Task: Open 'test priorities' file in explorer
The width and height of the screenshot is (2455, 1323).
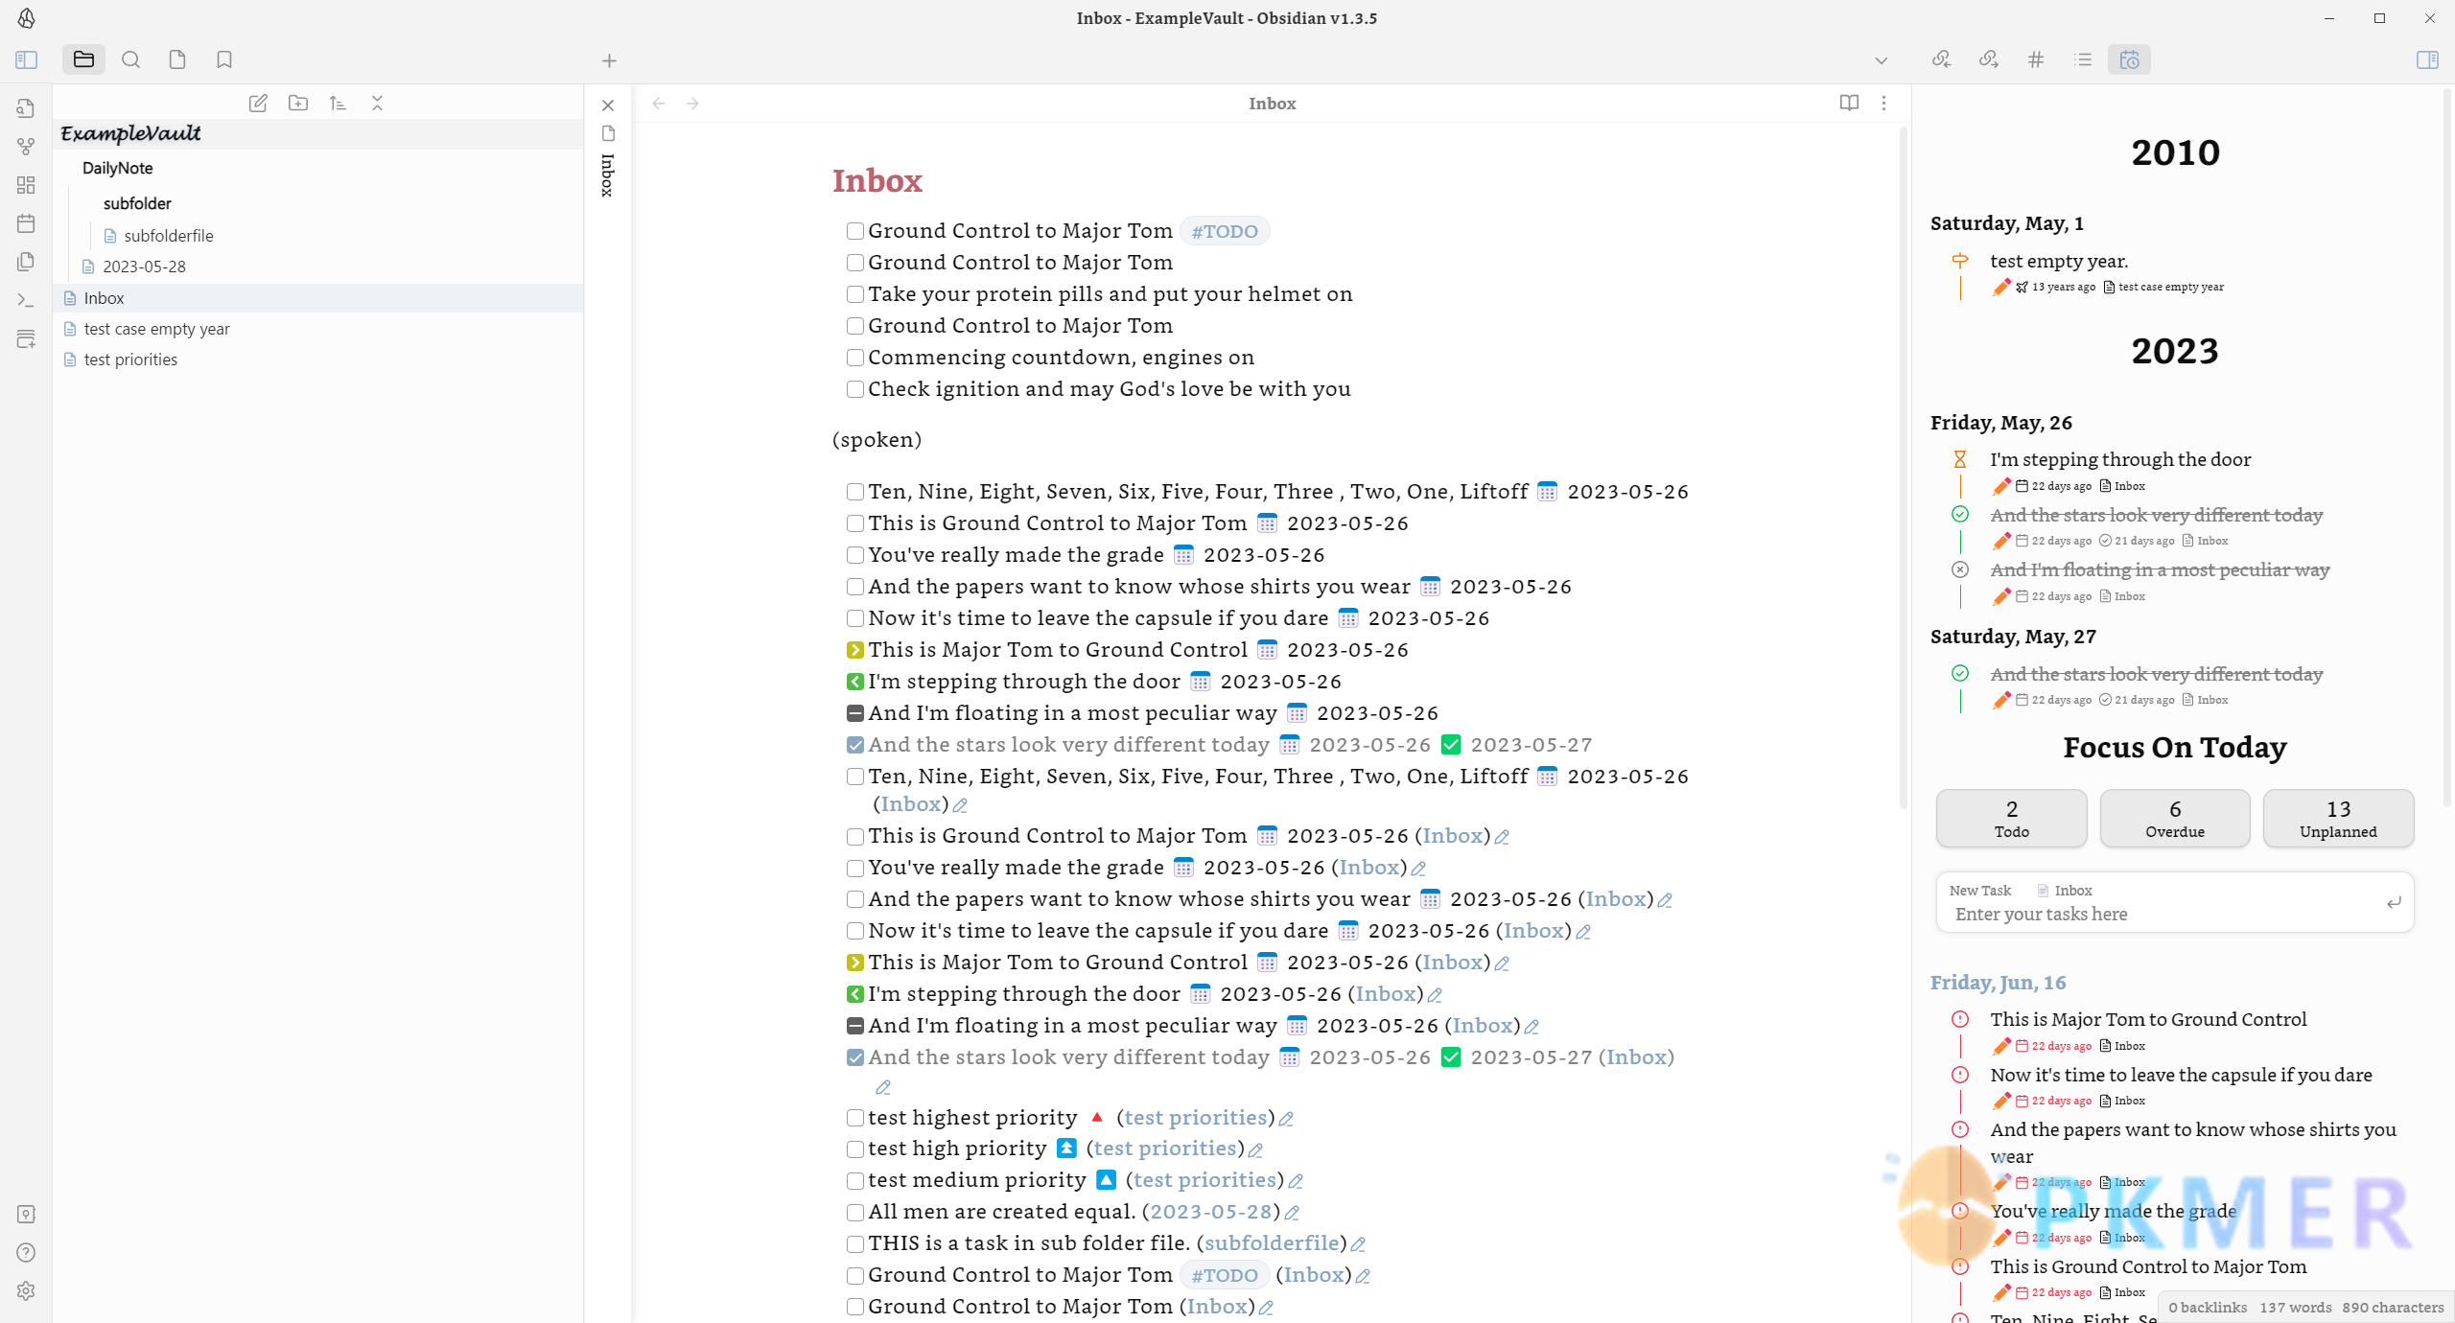Action: [x=130, y=360]
